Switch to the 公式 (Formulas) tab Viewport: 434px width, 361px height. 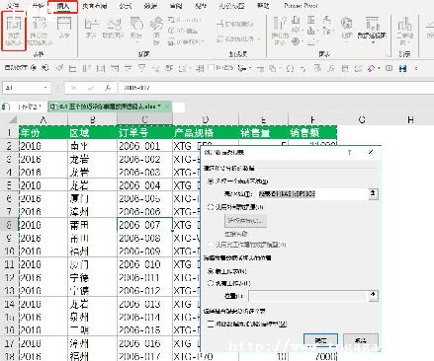pyautogui.click(x=126, y=6)
